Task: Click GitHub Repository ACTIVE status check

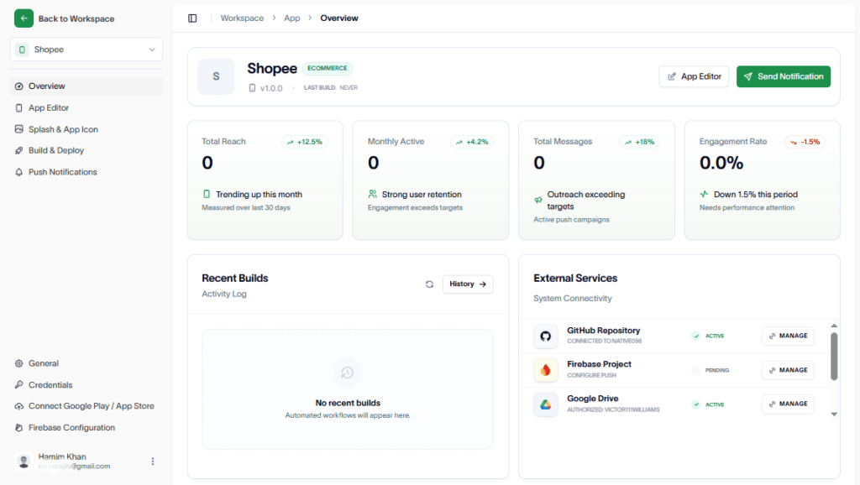Action: point(696,336)
